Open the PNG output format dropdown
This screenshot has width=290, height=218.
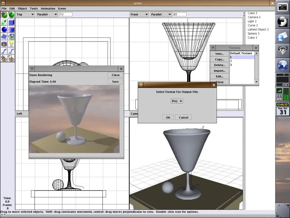tap(177, 101)
